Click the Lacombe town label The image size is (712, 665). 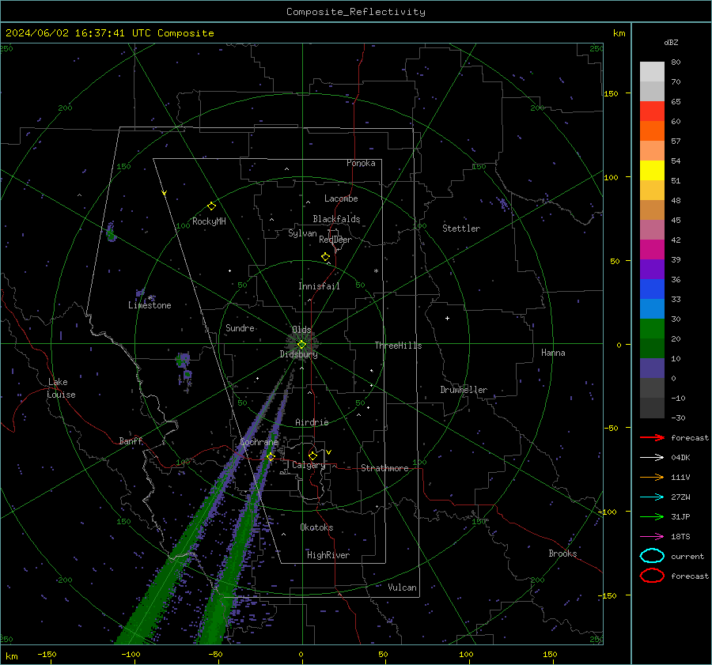[x=341, y=198]
